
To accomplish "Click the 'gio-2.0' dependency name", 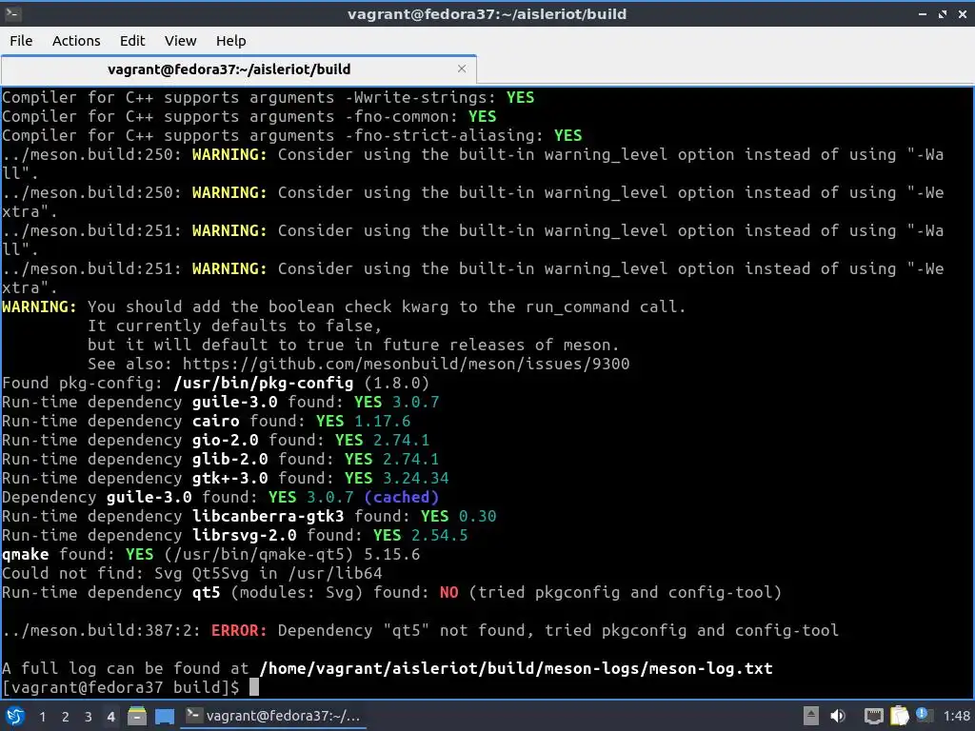I will [x=225, y=440].
